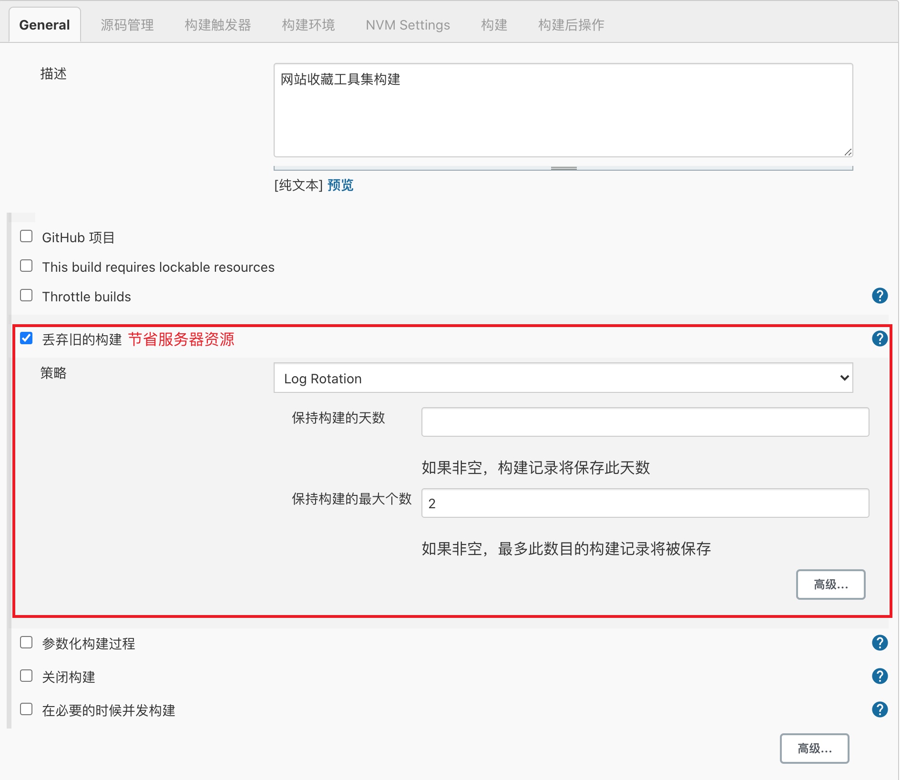Check This build requires lockable resources
The height and width of the screenshot is (780, 901).
click(x=26, y=266)
